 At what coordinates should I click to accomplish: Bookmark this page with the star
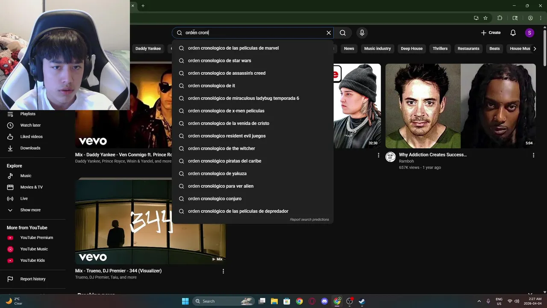485,18
